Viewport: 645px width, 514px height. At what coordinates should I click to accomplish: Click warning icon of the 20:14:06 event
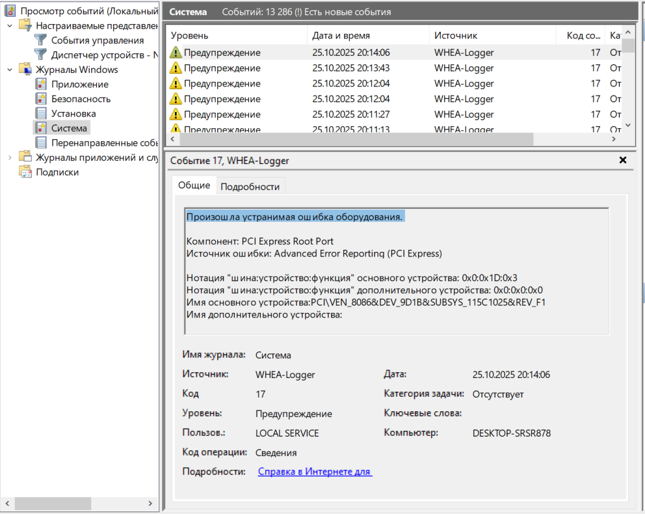[176, 52]
